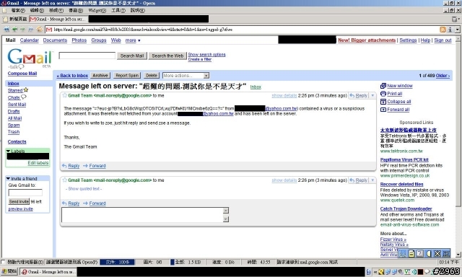Collapse the Invite a friend section
This screenshot has height=277, width=462.
click(x=8, y=178)
